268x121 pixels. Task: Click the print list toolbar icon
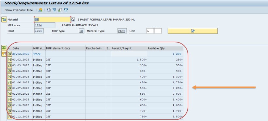click(x=66, y=10)
